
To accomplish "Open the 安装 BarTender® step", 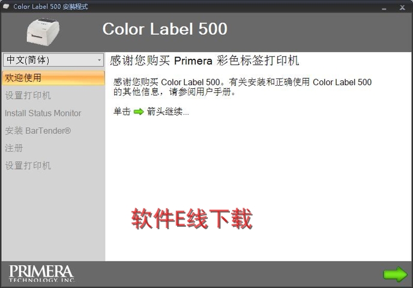I will click(x=38, y=130).
